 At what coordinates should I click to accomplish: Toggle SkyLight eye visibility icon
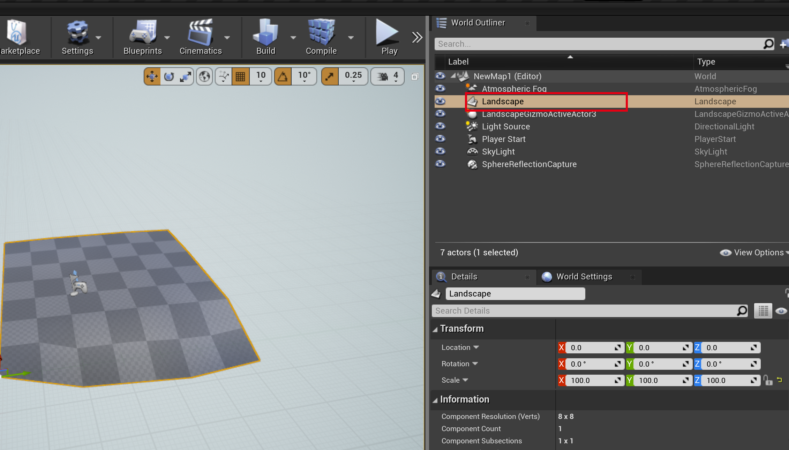click(440, 151)
